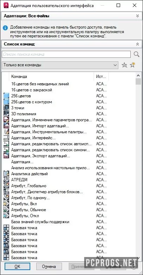Select the АТРЕДМ row text
Image resolution: width=143 pixels, height=275 pixels.
click(x=19, y=180)
